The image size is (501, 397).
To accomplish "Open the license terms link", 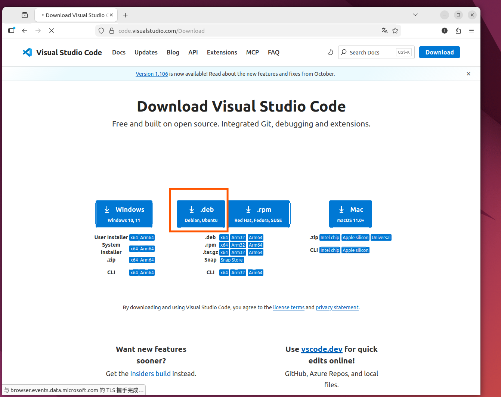I will [289, 307].
